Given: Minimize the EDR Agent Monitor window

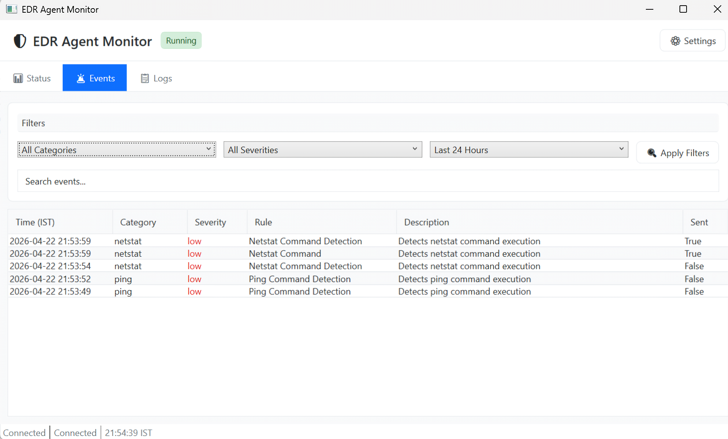Looking at the screenshot, I should [x=650, y=9].
